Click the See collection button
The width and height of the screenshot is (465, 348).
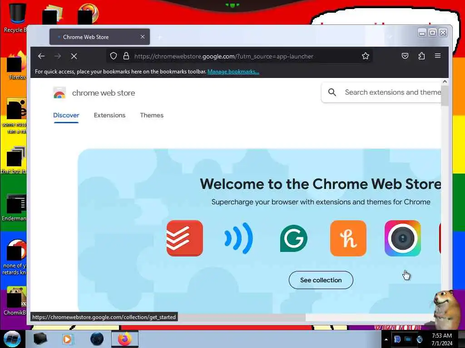click(321, 280)
